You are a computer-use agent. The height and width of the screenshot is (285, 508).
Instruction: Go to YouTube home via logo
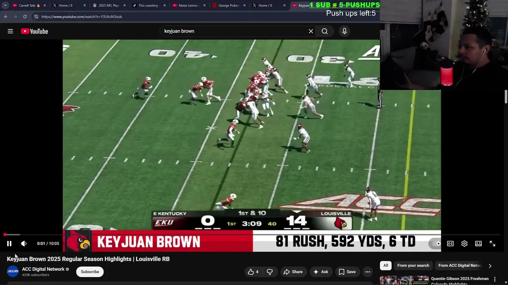[35, 31]
